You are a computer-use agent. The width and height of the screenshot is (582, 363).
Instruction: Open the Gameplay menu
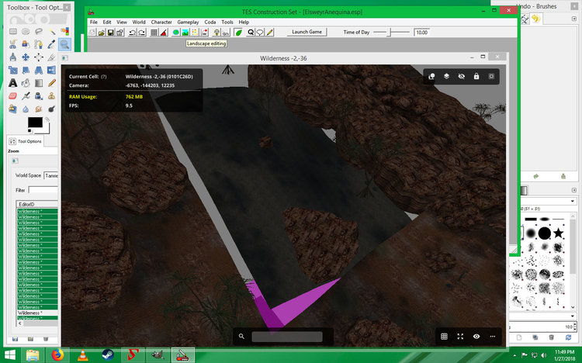[x=188, y=22]
